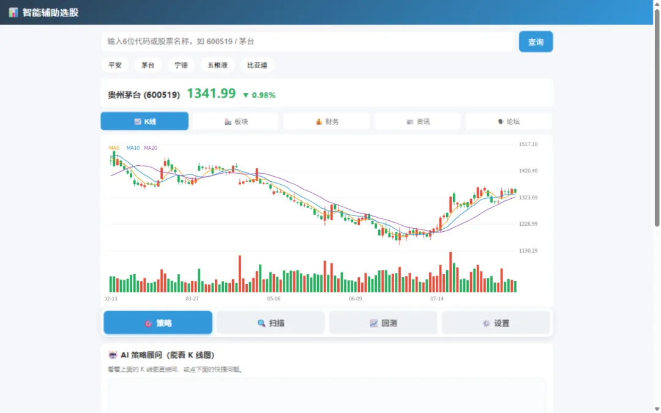Click the 1420.40 axis label
The width and height of the screenshot is (661, 413).
pyautogui.click(x=528, y=171)
